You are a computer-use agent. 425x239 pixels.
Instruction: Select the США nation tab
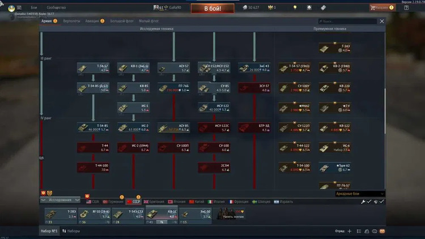tap(92, 202)
